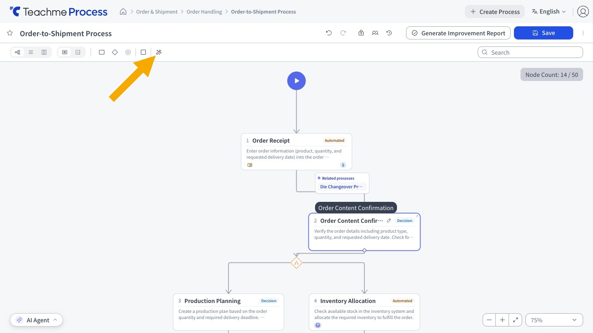Toggle collapsed node display
Viewport: 593px width, 333px height.
78,52
